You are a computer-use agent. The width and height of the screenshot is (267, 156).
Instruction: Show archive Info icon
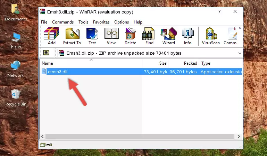click(x=187, y=36)
